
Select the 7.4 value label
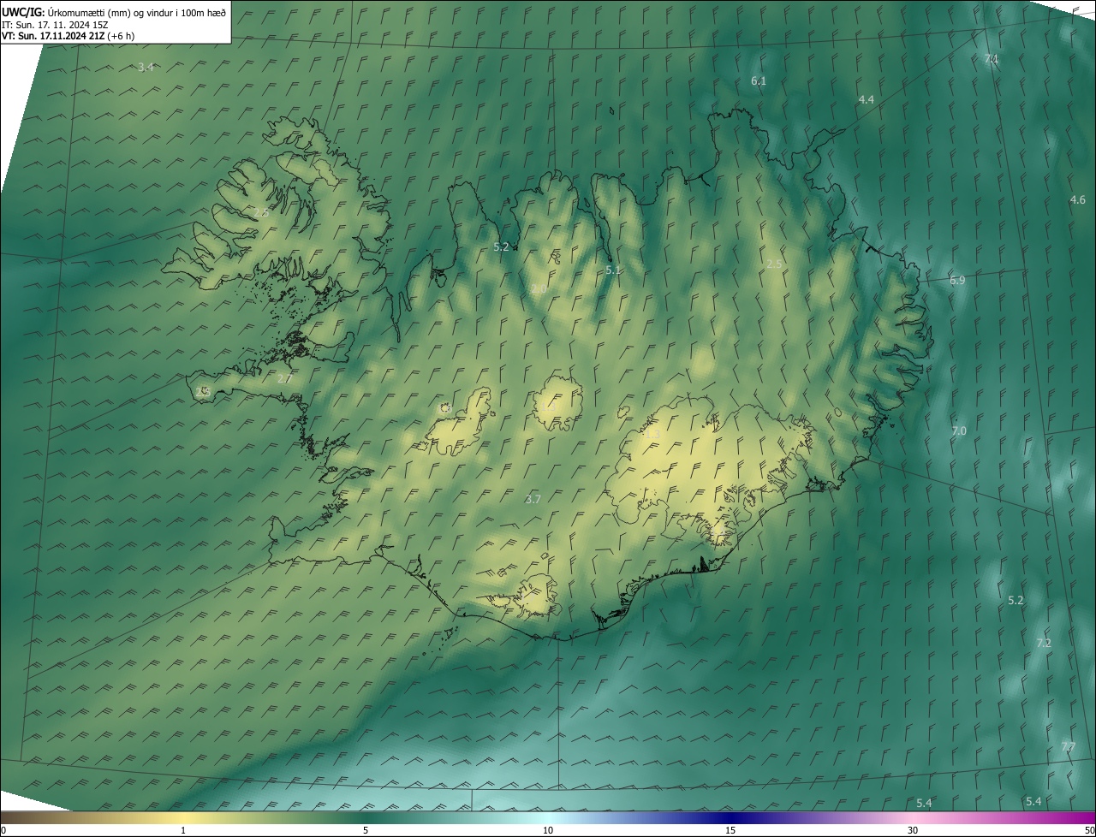click(x=992, y=58)
